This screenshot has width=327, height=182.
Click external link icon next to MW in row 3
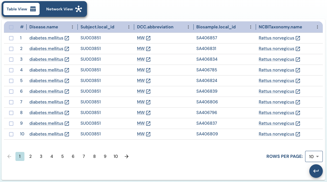(x=148, y=60)
